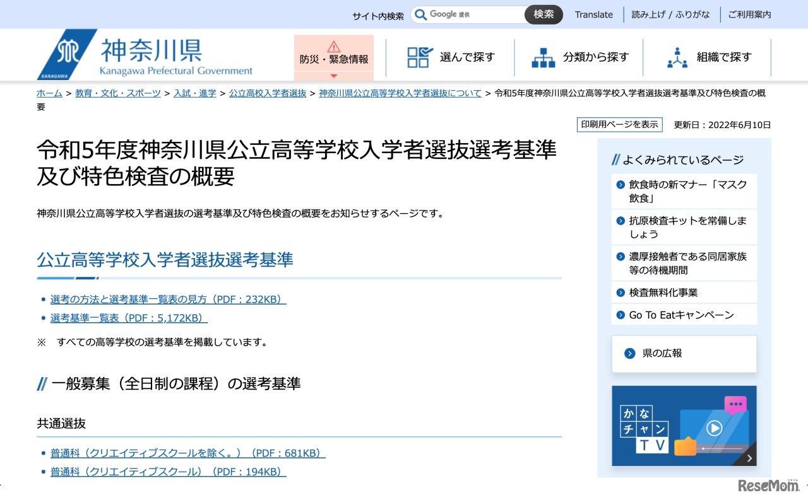The image size is (808, 500).
Task: Click the 選んで探す checklist icon
Action: coord(420,57)
